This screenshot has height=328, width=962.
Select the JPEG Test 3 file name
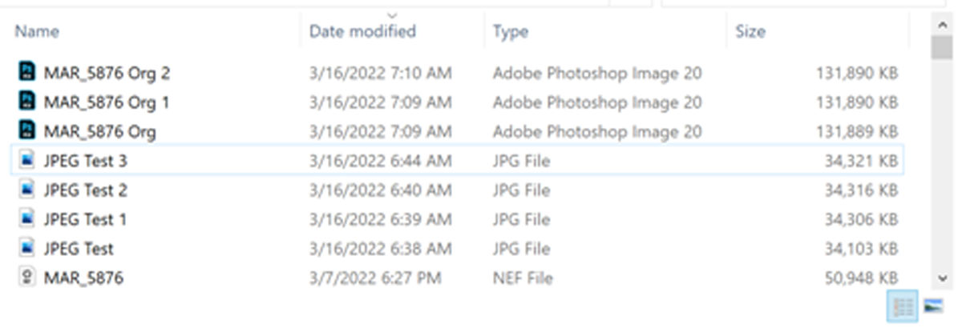pyautogui.click(x=86, y=161)
